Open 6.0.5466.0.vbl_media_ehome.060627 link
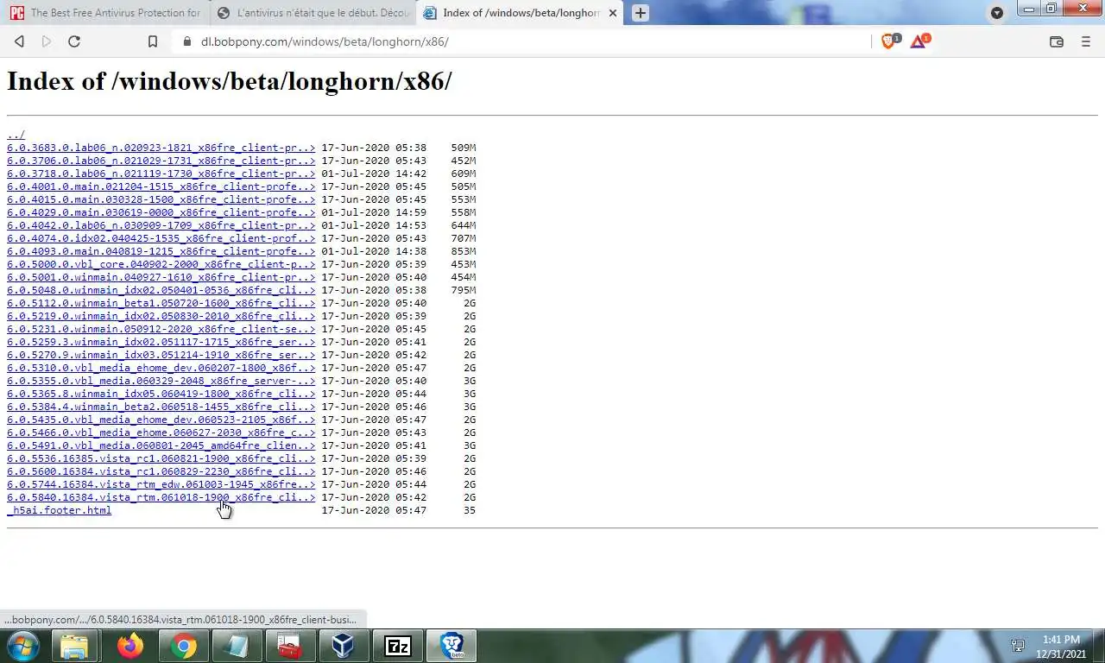This screenshot has height=663, width=1105. point(161,433)
